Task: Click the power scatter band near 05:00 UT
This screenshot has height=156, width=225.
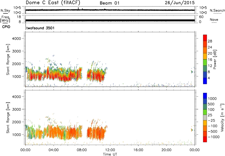Action: tap(61, 75)
